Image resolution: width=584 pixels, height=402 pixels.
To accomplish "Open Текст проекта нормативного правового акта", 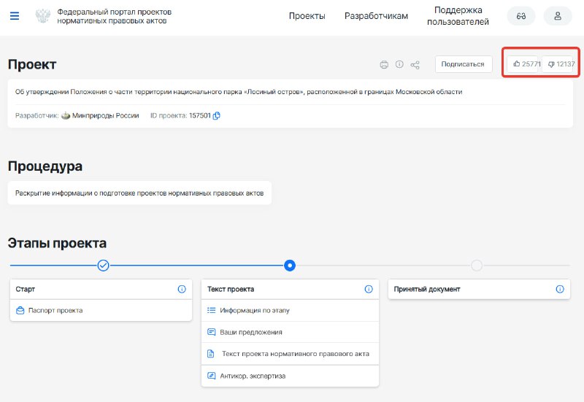I will pos(296,354).
